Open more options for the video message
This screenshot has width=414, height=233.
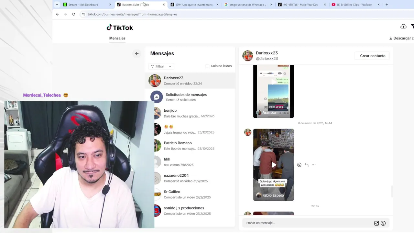(x=313, y=165)
